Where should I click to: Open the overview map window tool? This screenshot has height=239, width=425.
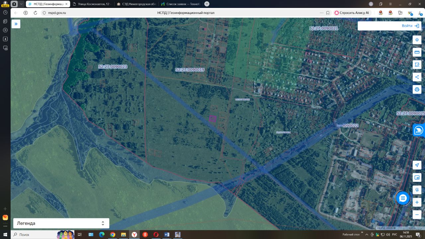tap(417, 178)
